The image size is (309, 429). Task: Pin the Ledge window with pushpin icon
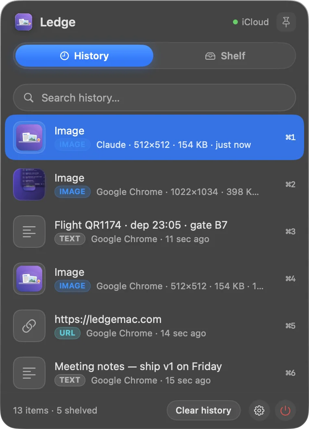286,22
